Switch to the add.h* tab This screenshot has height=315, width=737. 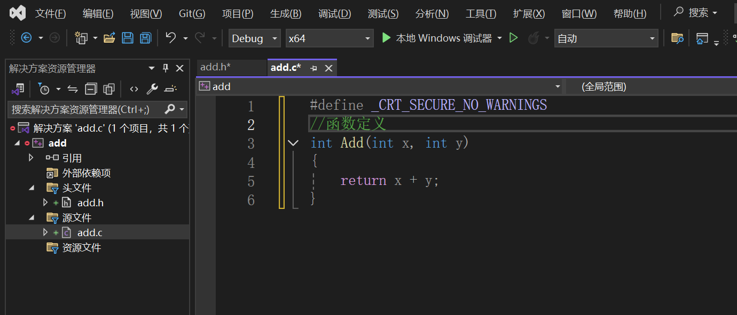coord(231,67)
